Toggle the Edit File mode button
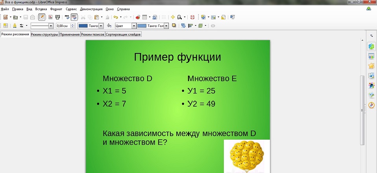This screenshot has width=377, height=173. (41, 17)
